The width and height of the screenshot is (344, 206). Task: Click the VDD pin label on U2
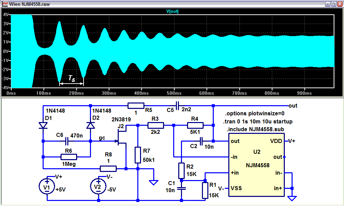276,141
